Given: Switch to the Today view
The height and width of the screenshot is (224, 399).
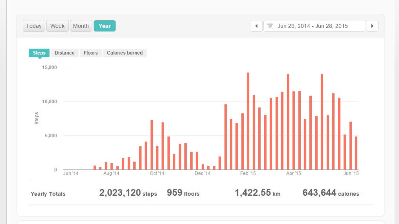Looking at the screenshot, I should pos(34,26).
